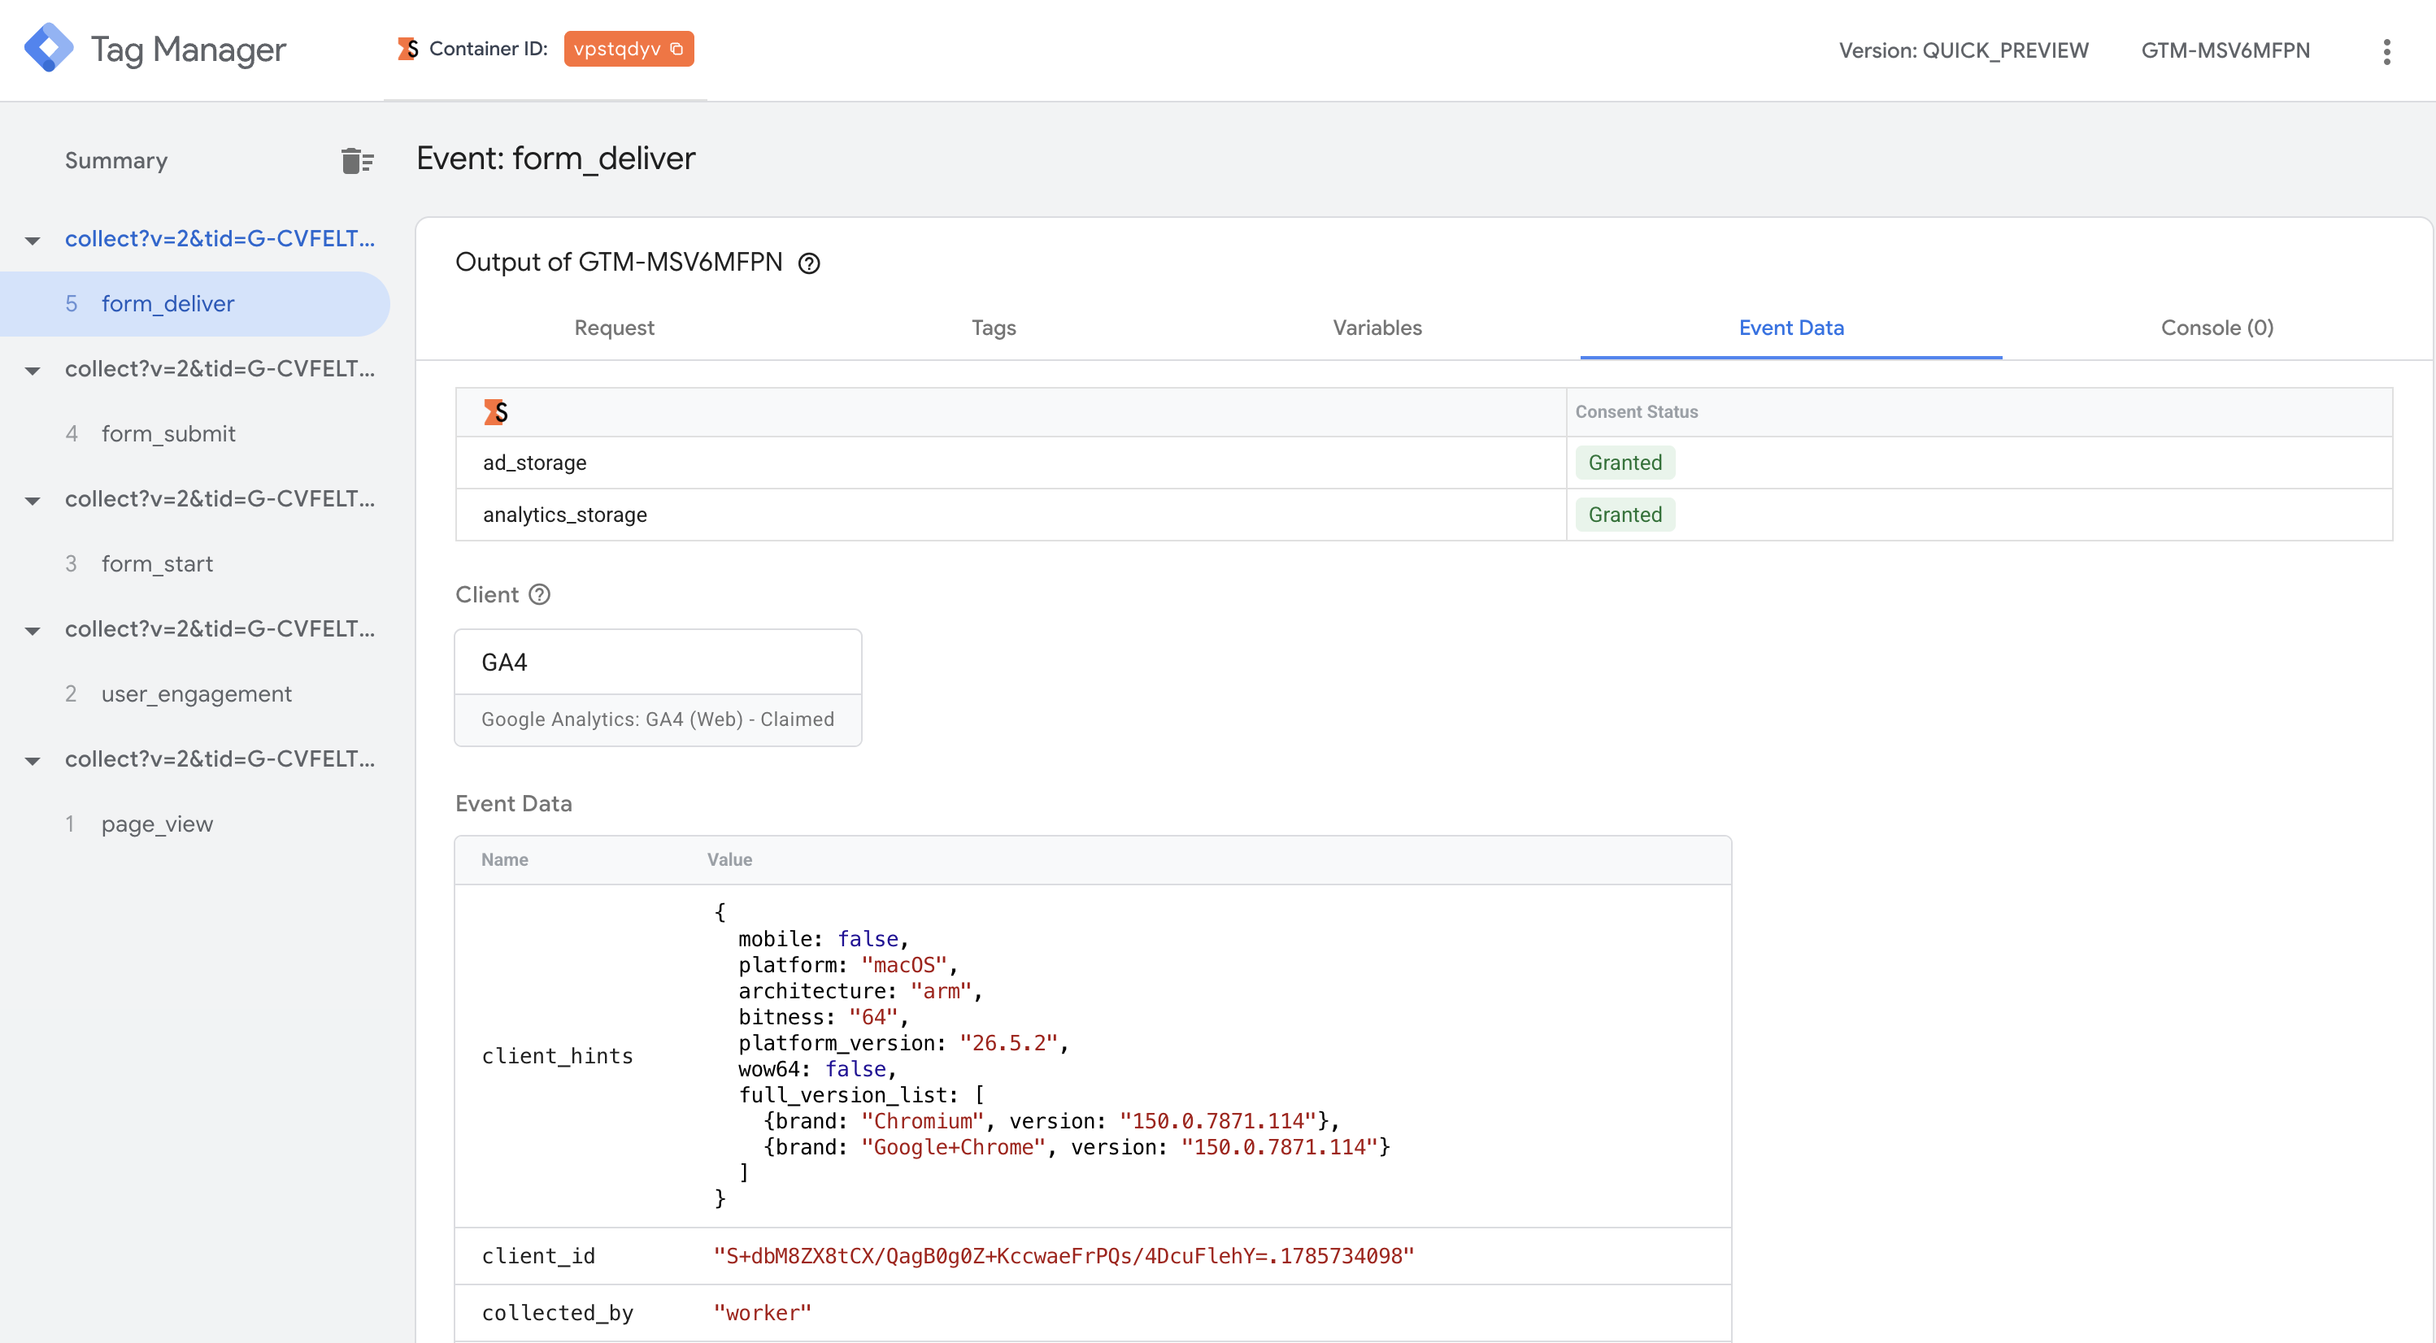Click the platform_version "26.5.2" value
Viewport: 2436px width, 1343px height.
[x=1008, y=1043]
